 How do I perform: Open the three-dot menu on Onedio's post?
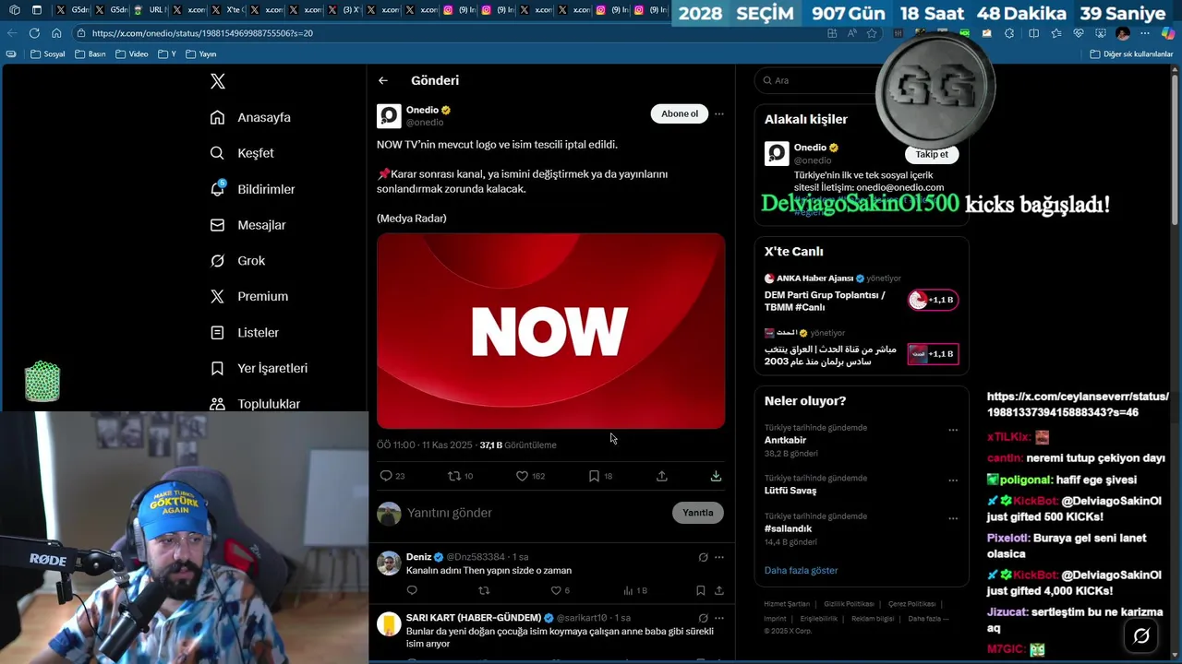point(719,114)
